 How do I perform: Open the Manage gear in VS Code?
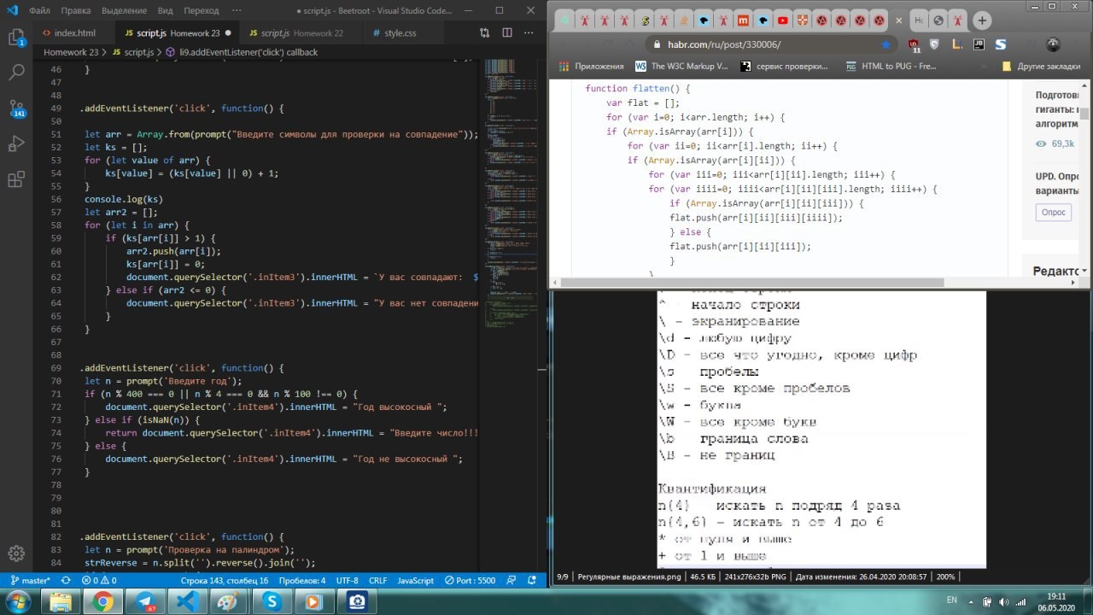(16, 553)
